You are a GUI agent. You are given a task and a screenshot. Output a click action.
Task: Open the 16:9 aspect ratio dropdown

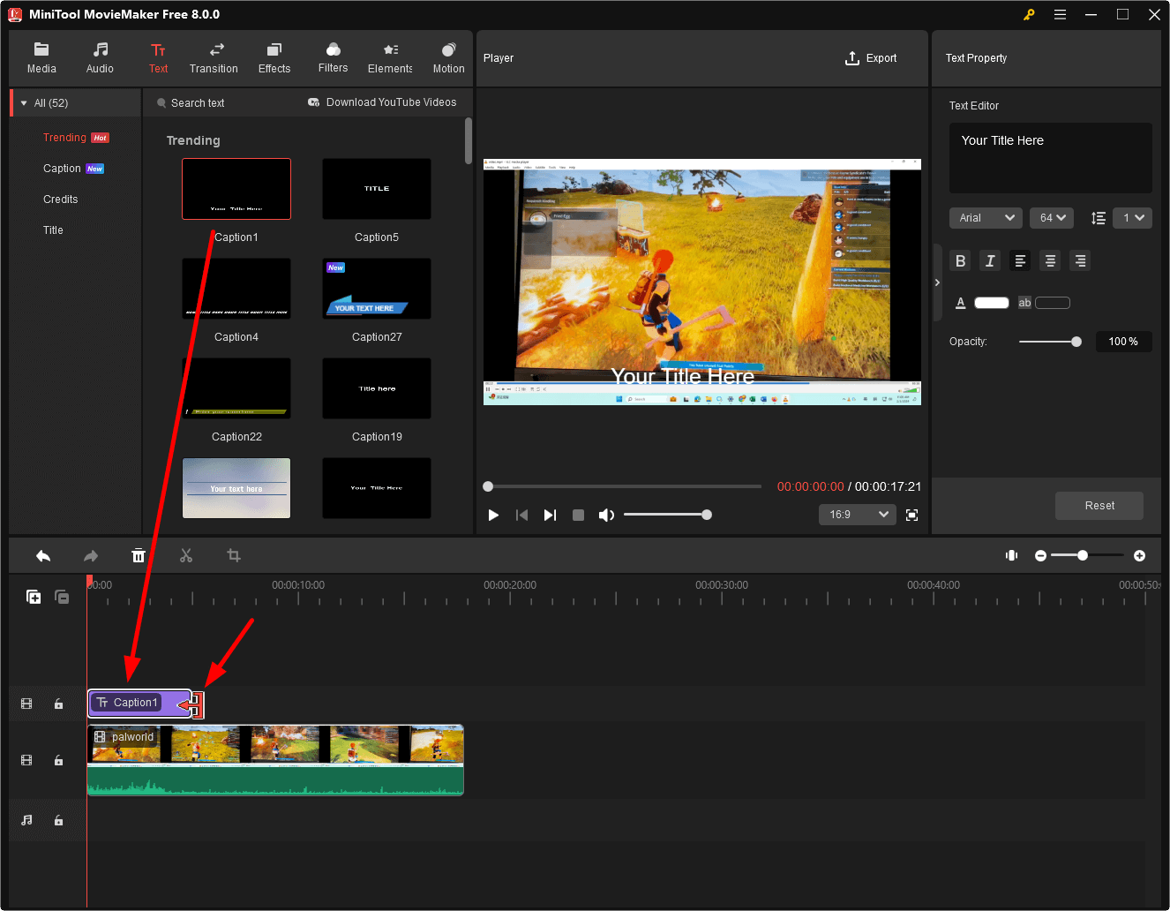(858, 515)
